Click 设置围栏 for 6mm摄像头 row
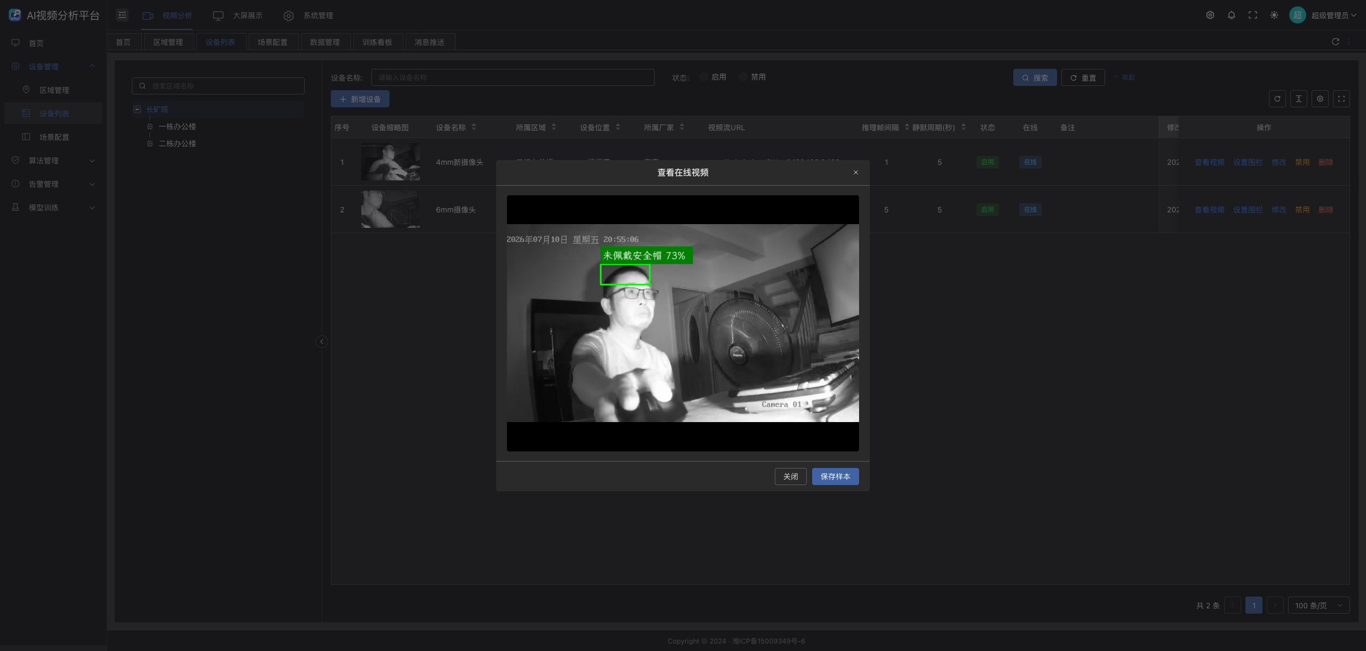1366x651 pixels. coord(1248,210)
